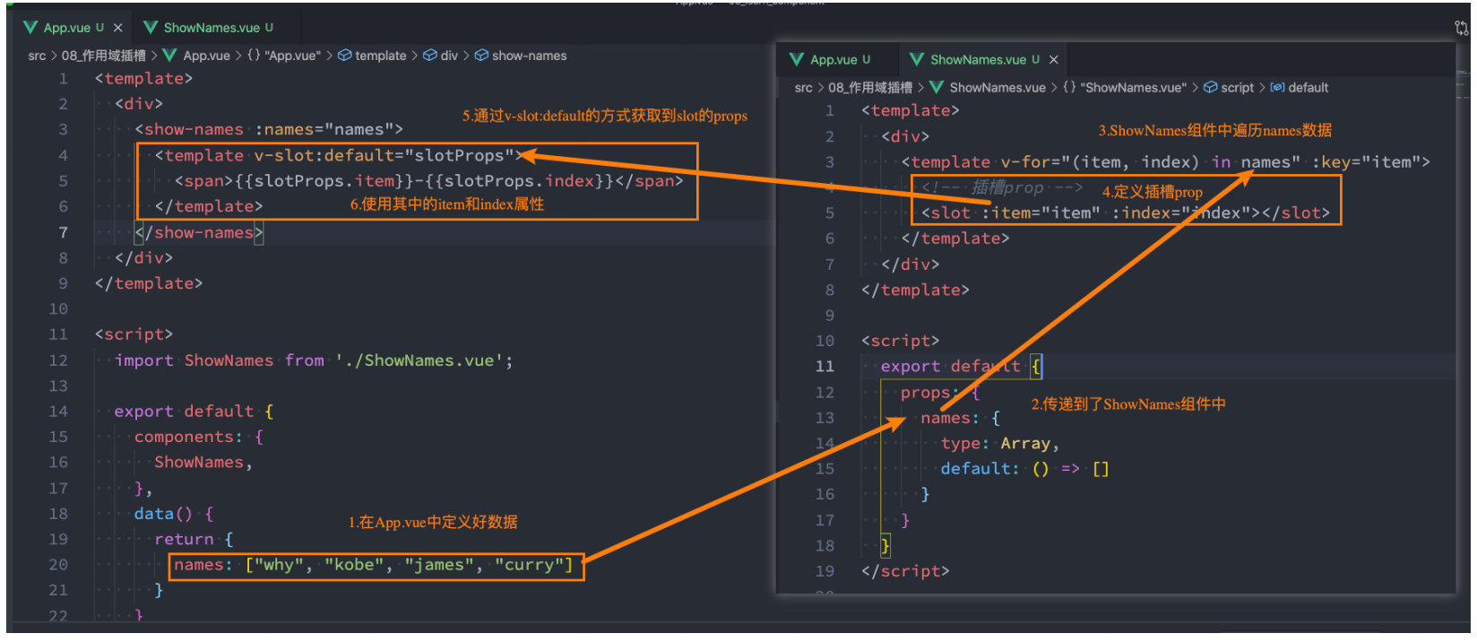
Task: Click the curly braces icon before "App.vue" breadcrumb
Action: pos(254,56)
